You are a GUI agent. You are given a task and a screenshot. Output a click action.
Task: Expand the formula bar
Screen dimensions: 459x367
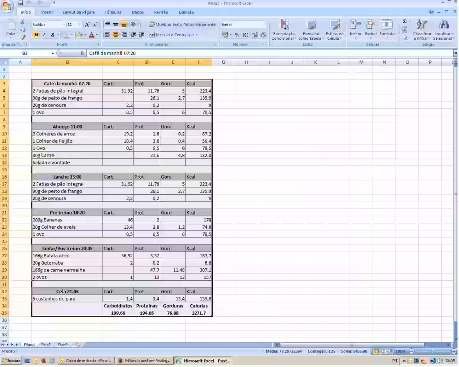point(456,54)
